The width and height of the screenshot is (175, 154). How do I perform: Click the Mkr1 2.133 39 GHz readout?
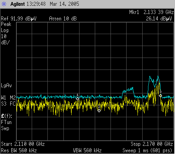pos(151,12)
